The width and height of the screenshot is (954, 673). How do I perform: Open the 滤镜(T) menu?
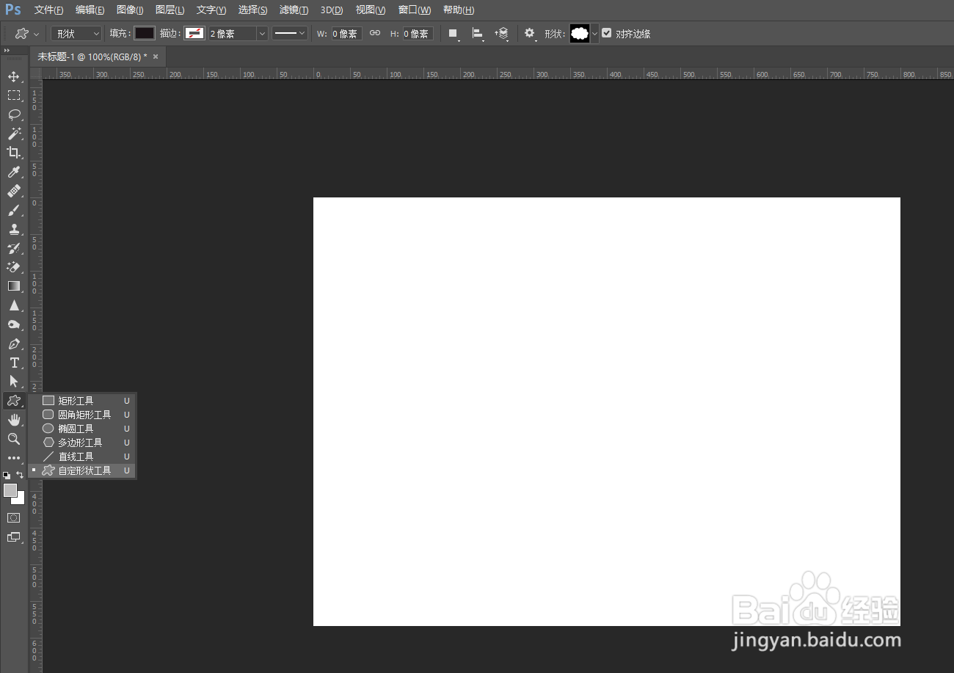(x=294, y=10)
